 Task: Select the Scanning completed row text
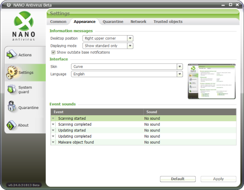tap(75, 124)
